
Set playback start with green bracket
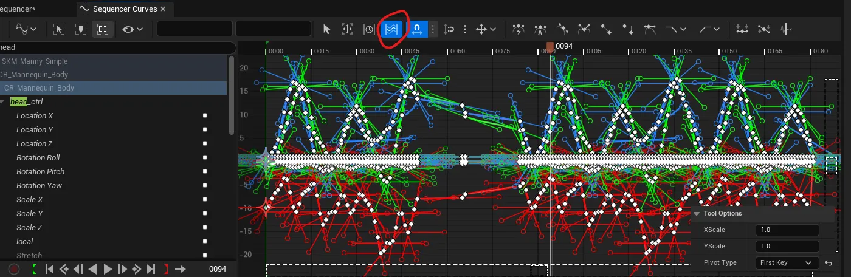point(35,269)
